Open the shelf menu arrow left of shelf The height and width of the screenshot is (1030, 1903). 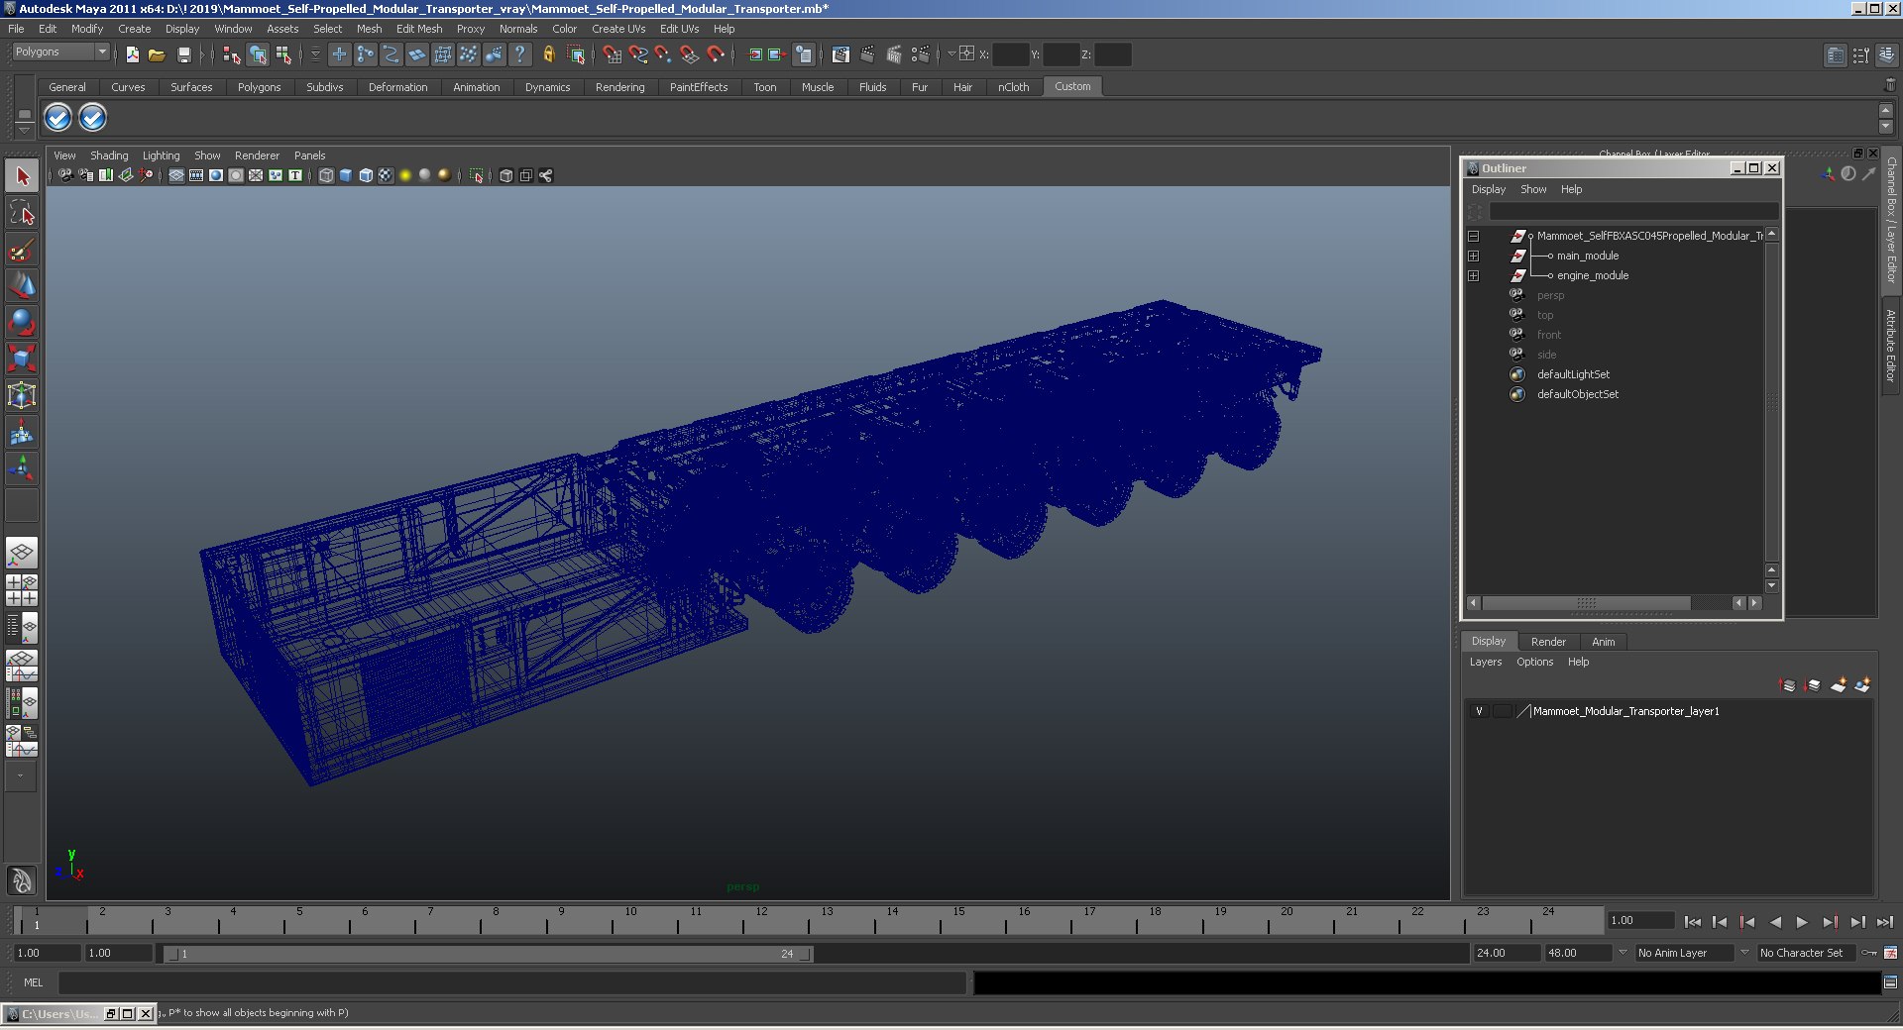25,130
